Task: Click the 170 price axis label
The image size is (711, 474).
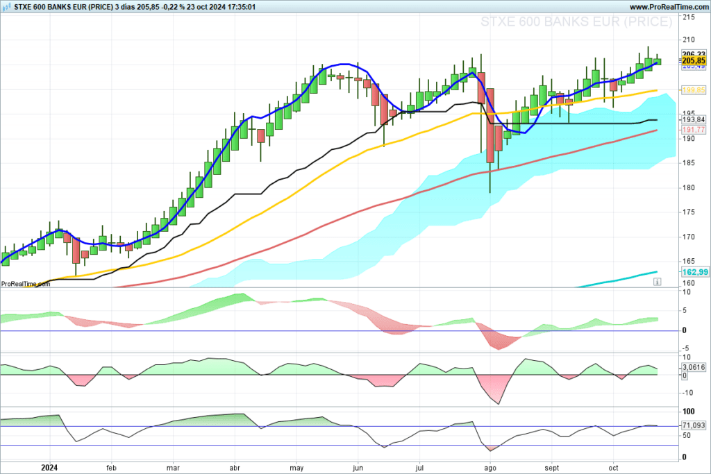Action: (x=689, y=237)
